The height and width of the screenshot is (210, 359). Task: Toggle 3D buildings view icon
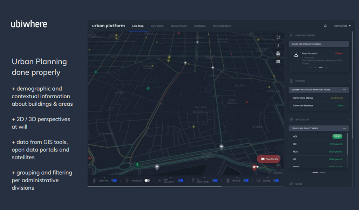click(278, 54)
